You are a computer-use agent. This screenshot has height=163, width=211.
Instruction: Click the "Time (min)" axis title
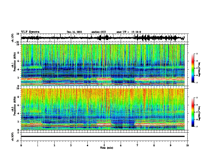(107, 148)
